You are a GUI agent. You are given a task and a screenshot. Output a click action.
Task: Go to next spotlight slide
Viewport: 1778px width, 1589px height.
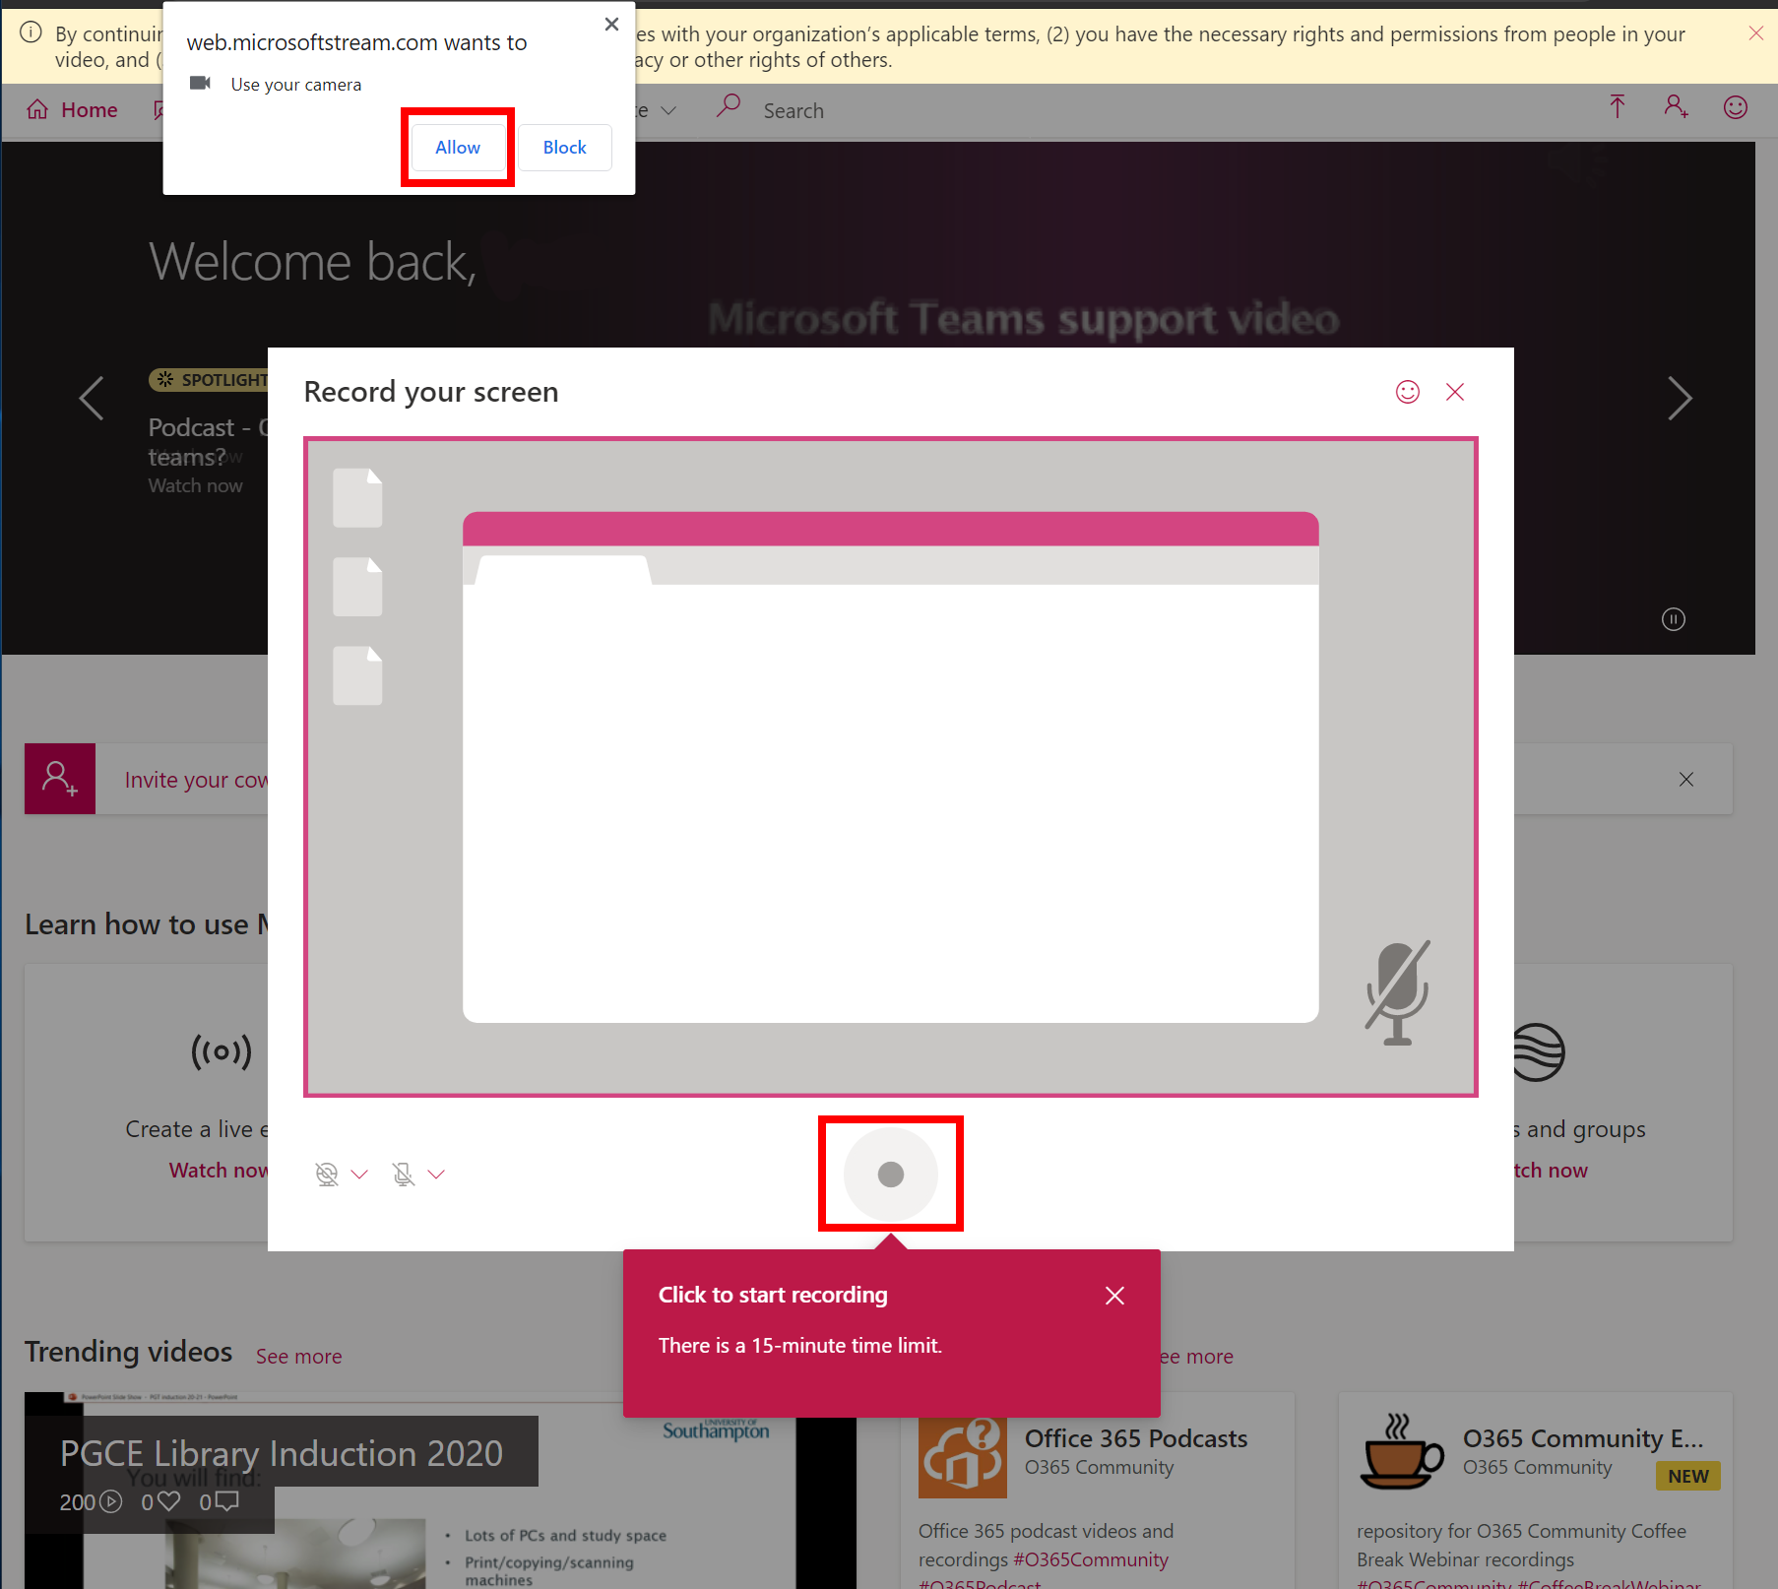(x=1680, y=398)
